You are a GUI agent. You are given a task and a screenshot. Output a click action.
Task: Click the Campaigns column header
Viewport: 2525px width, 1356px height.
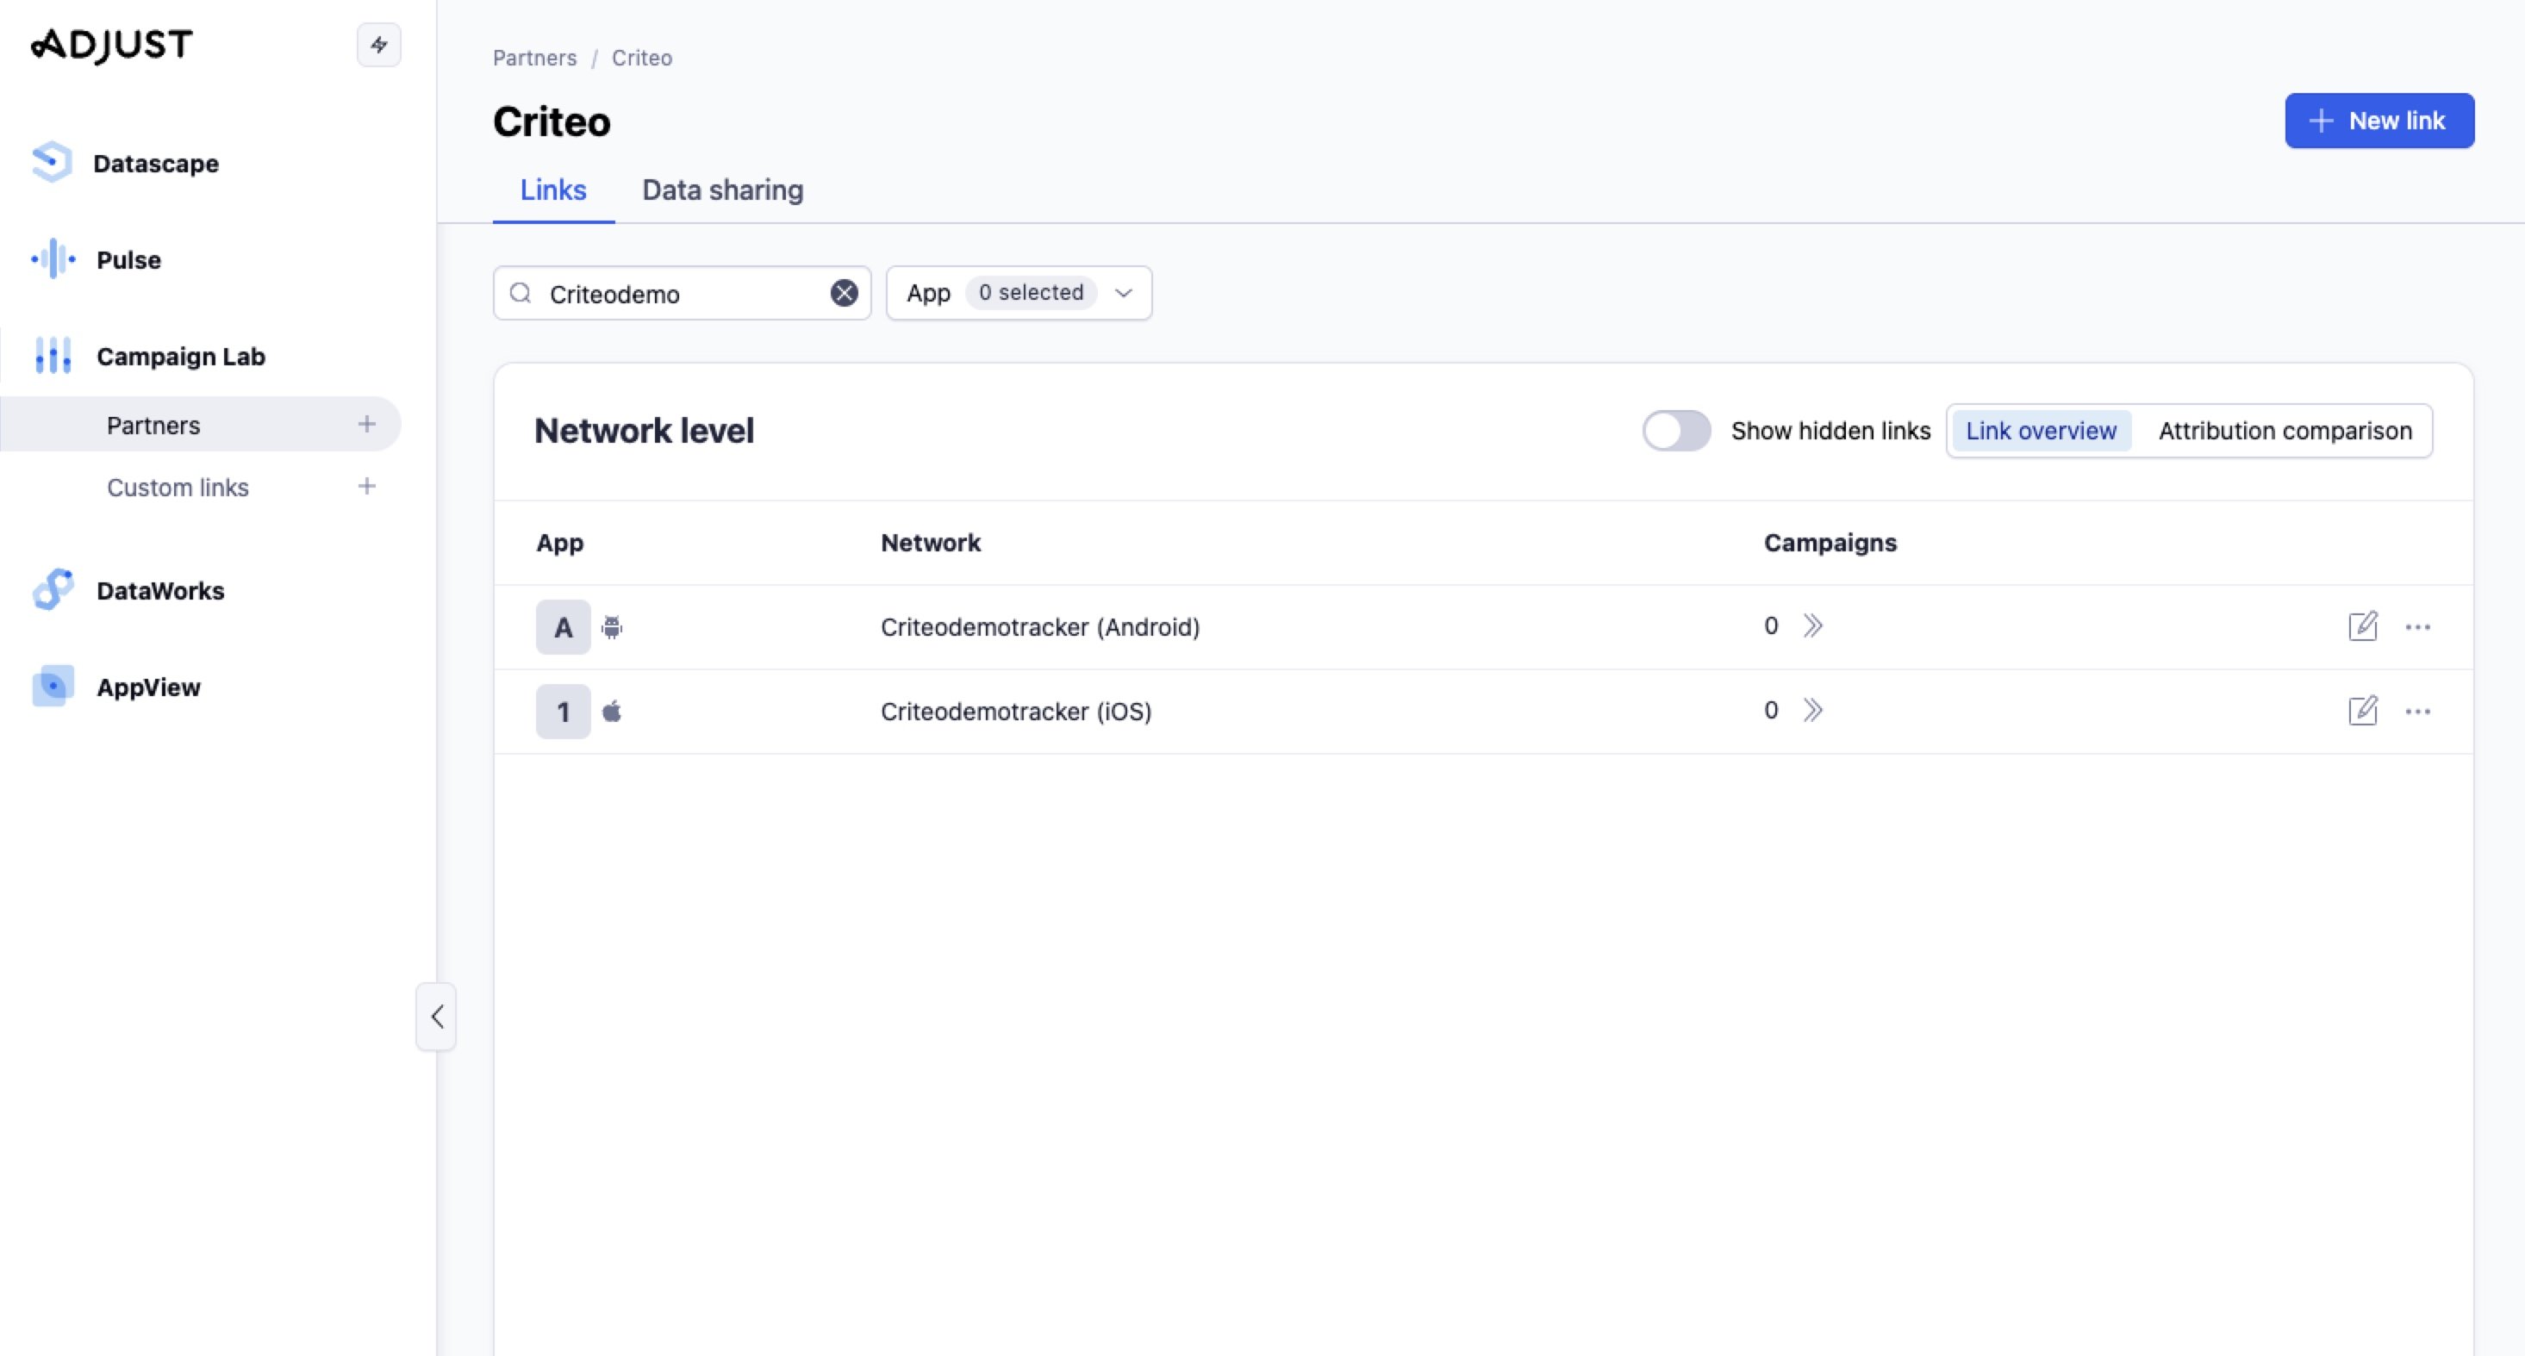point(1830,543)
